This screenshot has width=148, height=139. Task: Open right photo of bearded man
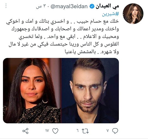(90, 91)
